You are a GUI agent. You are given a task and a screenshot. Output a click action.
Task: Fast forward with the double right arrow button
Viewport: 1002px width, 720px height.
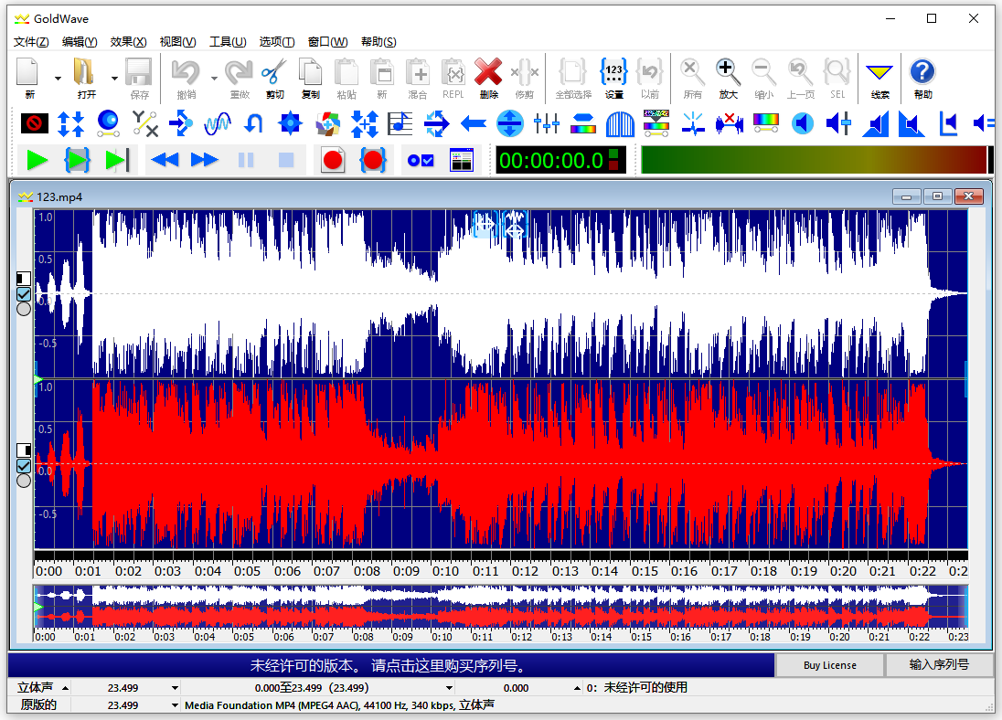[205, 160]
